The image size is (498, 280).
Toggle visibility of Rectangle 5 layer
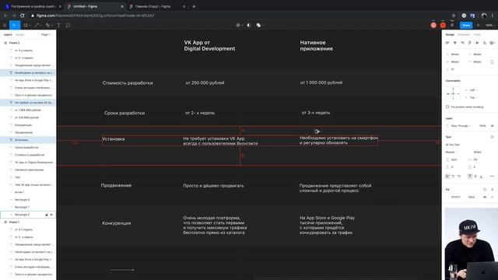click(51, 215)
